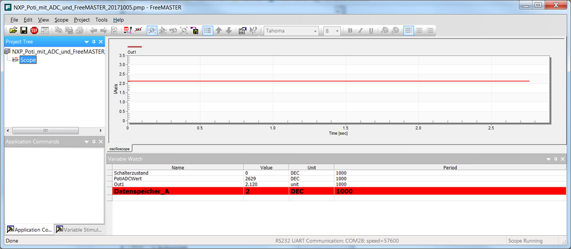Open Variable Watch panel dropdown arrow

coord(548,159)
